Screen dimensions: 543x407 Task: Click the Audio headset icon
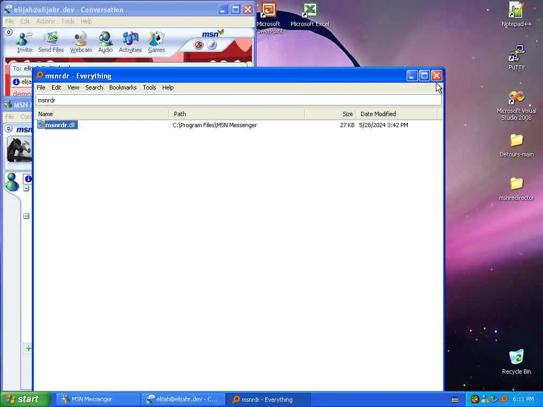coord(106,42)
